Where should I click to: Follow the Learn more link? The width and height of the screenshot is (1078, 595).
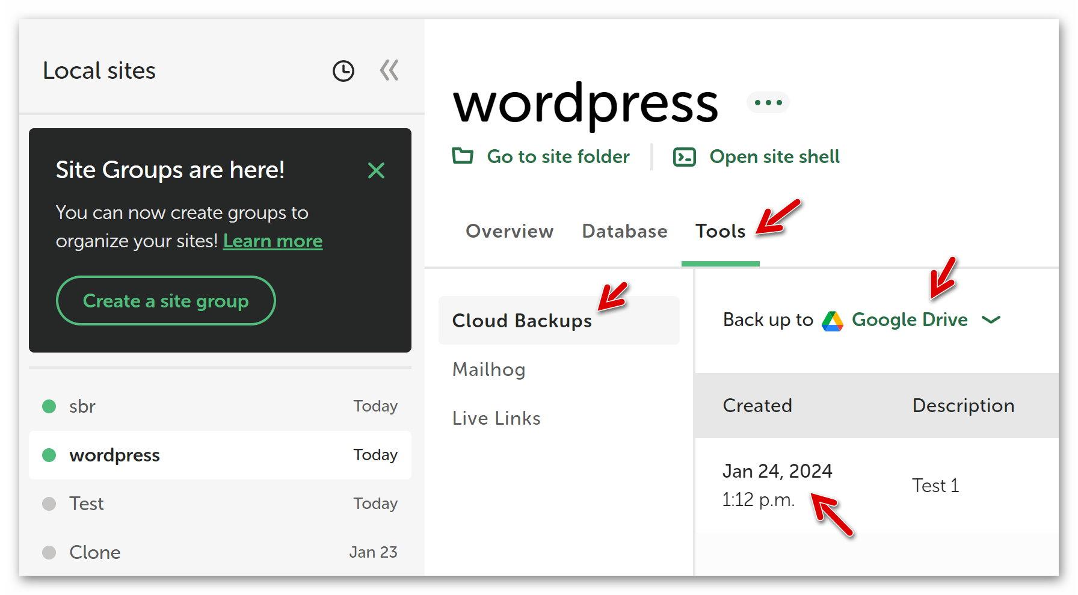[x=273, y=241]
